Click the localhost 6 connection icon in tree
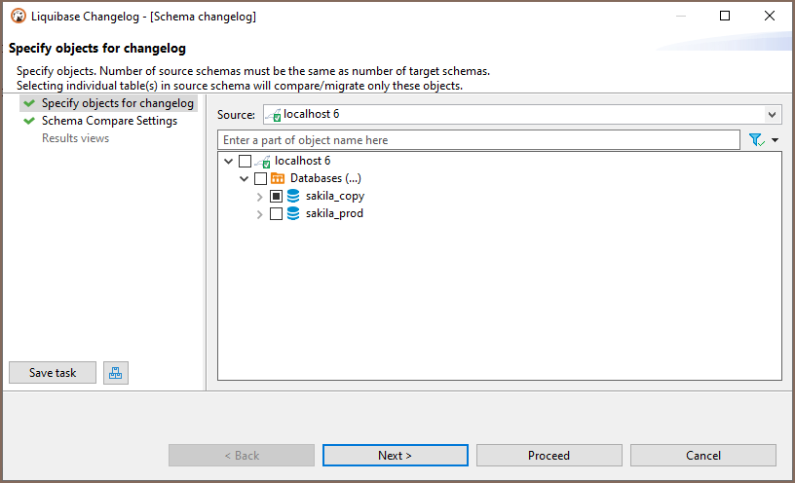Image resolution: width=795 pixels, height=483 pixels. 262,162
